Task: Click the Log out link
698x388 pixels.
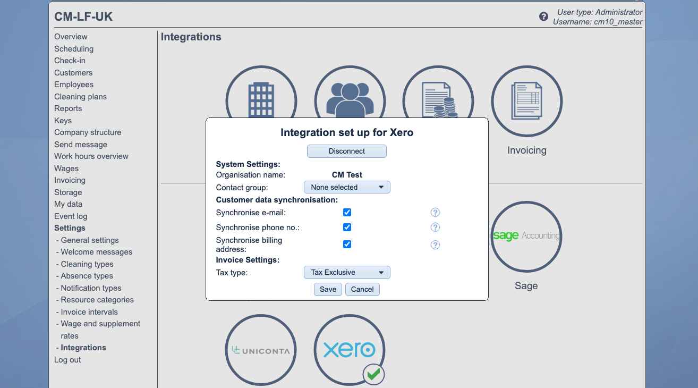Action: pyautogui.click(x=67, y=360)
